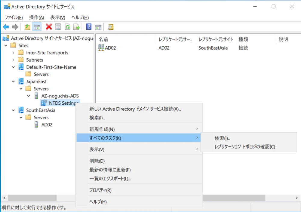The image size is (301, 212).
Task: Toggle the Show/Hide Console Tree icon
Action: point(37,27)
